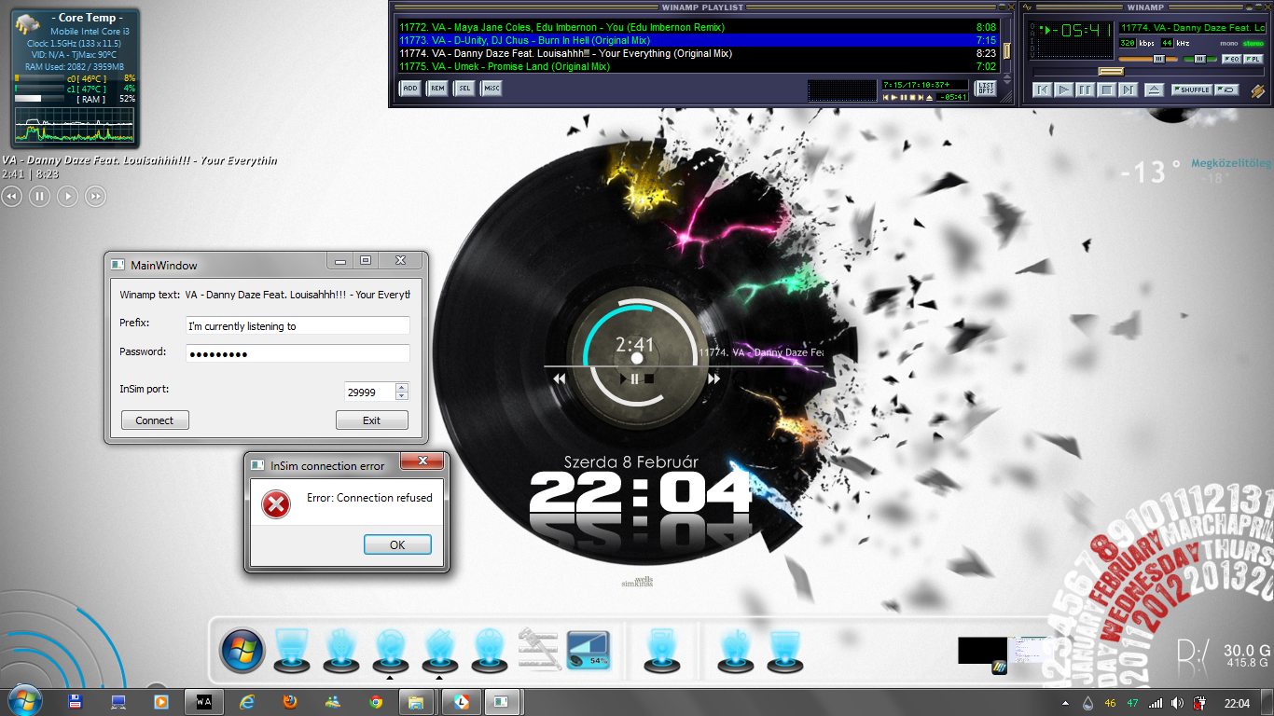1274x716 pixels.
Task: Toggle Repeat in Winamp
Action: click(x=1227, y=90)
